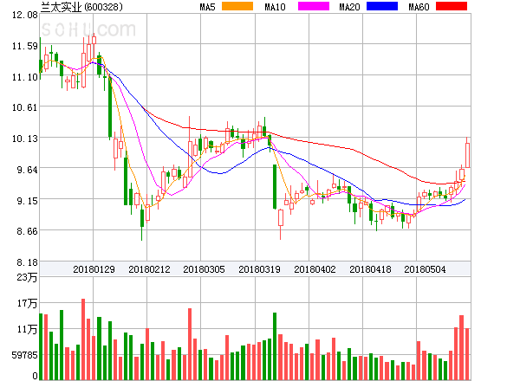This screenshot has height=381, width=520.
Task: Click the MA5 legend label
Action: tap(208, 7)
